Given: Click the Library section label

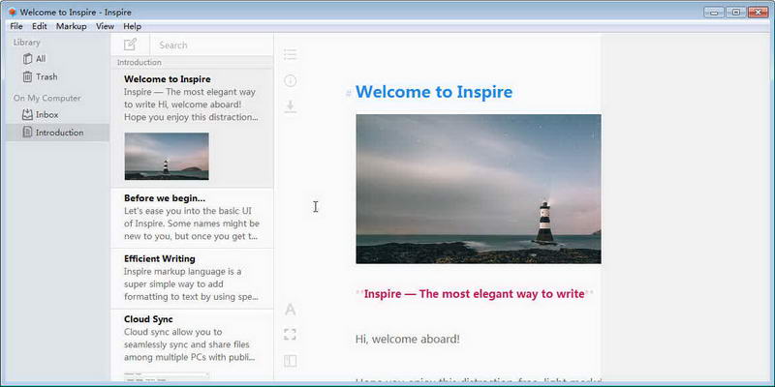Looking at the screenshot, I should (27, 43).
